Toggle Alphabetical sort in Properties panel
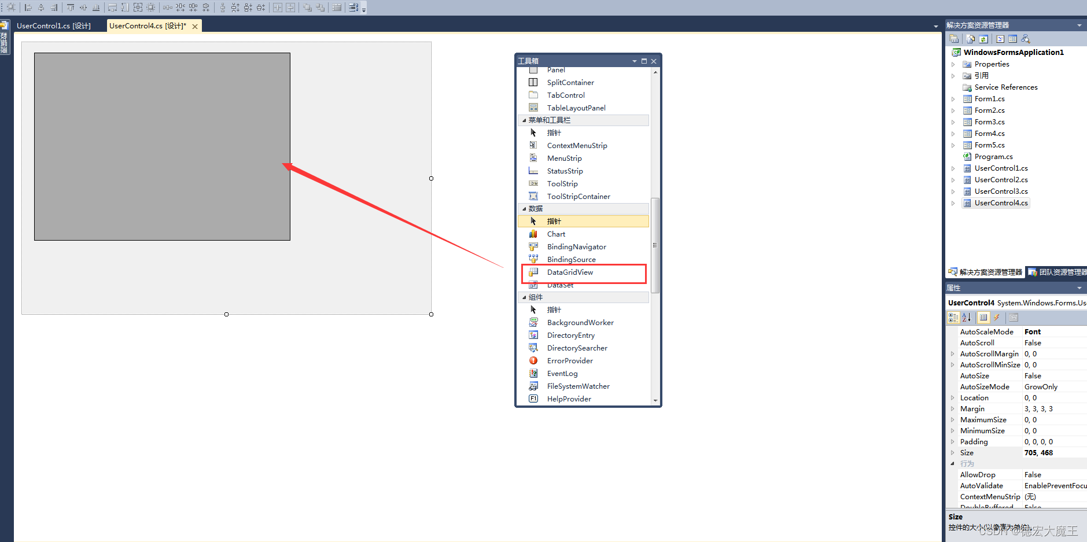1087x542 pixels. coord(967,318)
